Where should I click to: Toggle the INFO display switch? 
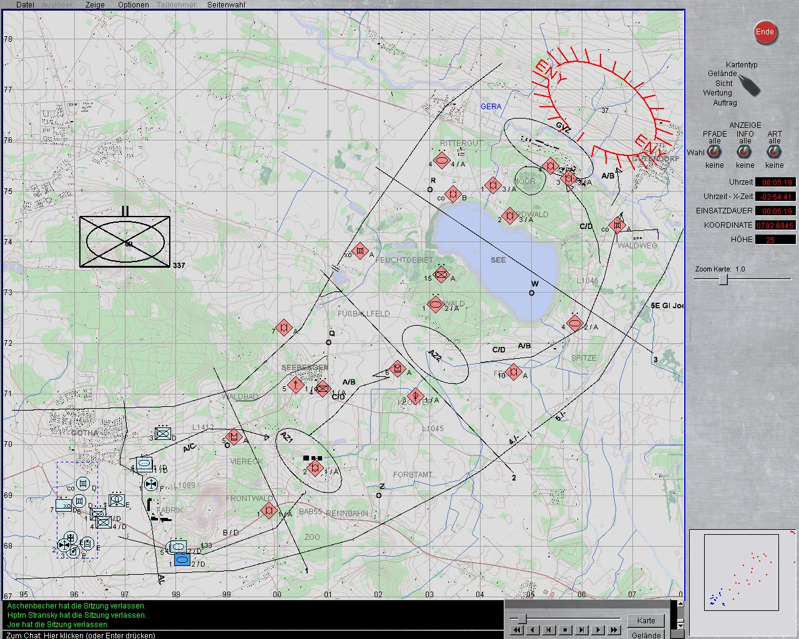click(745, 153)
